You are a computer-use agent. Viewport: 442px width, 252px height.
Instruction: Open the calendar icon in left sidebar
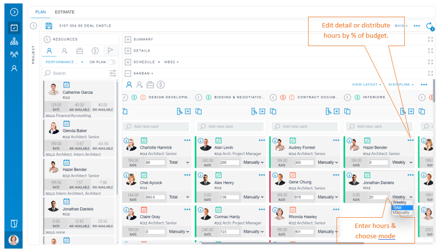(x=14, y=27)
